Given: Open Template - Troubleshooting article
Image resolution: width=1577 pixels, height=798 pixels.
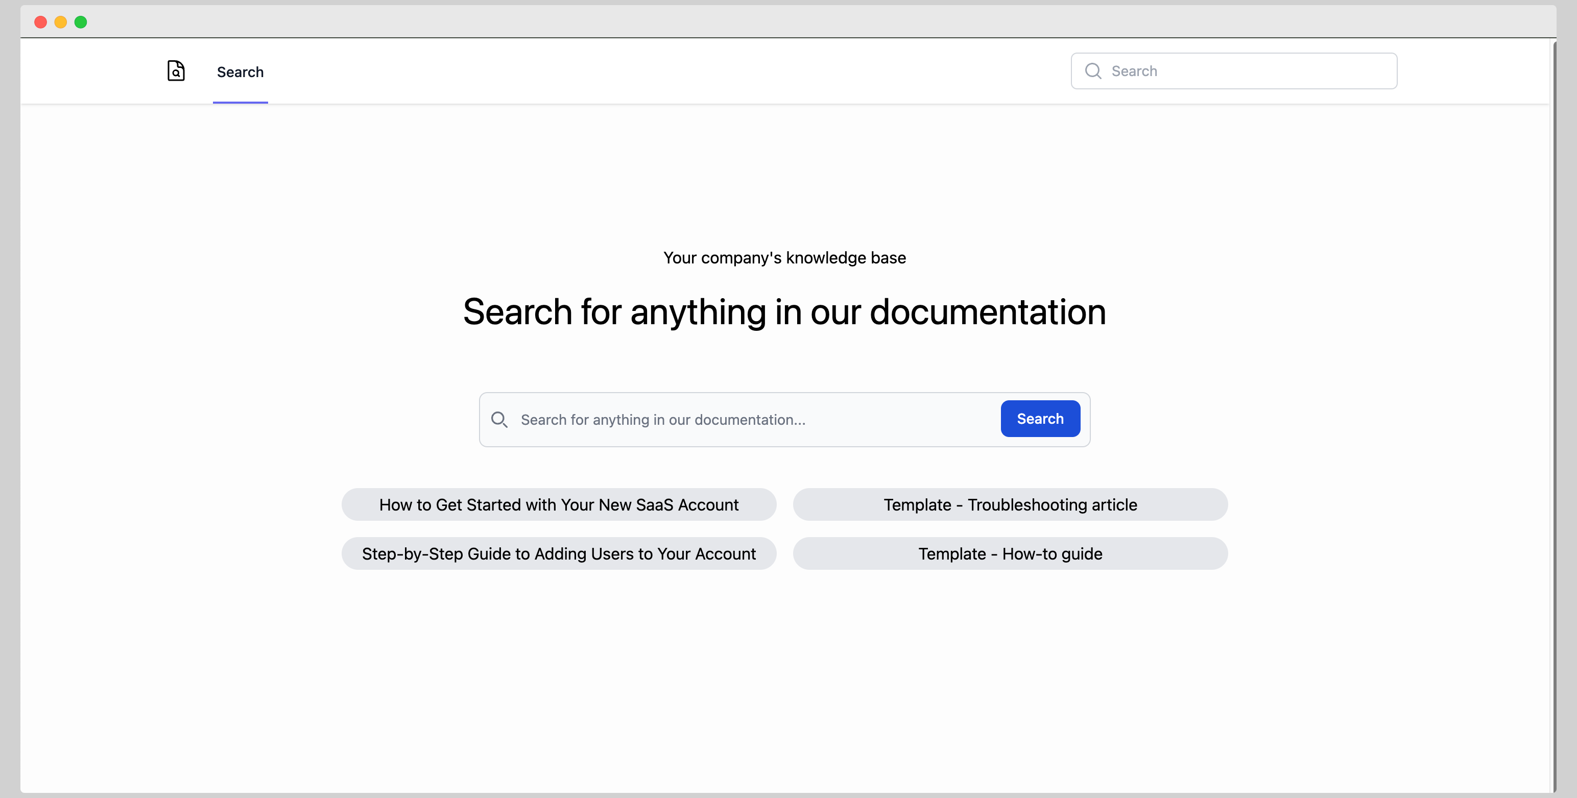Looking at the screenshot, I should pos(1010,505).
